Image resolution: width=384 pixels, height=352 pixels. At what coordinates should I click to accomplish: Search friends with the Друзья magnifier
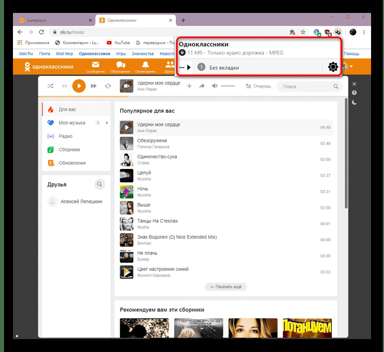pyautogui.click(x=99, y=184)
